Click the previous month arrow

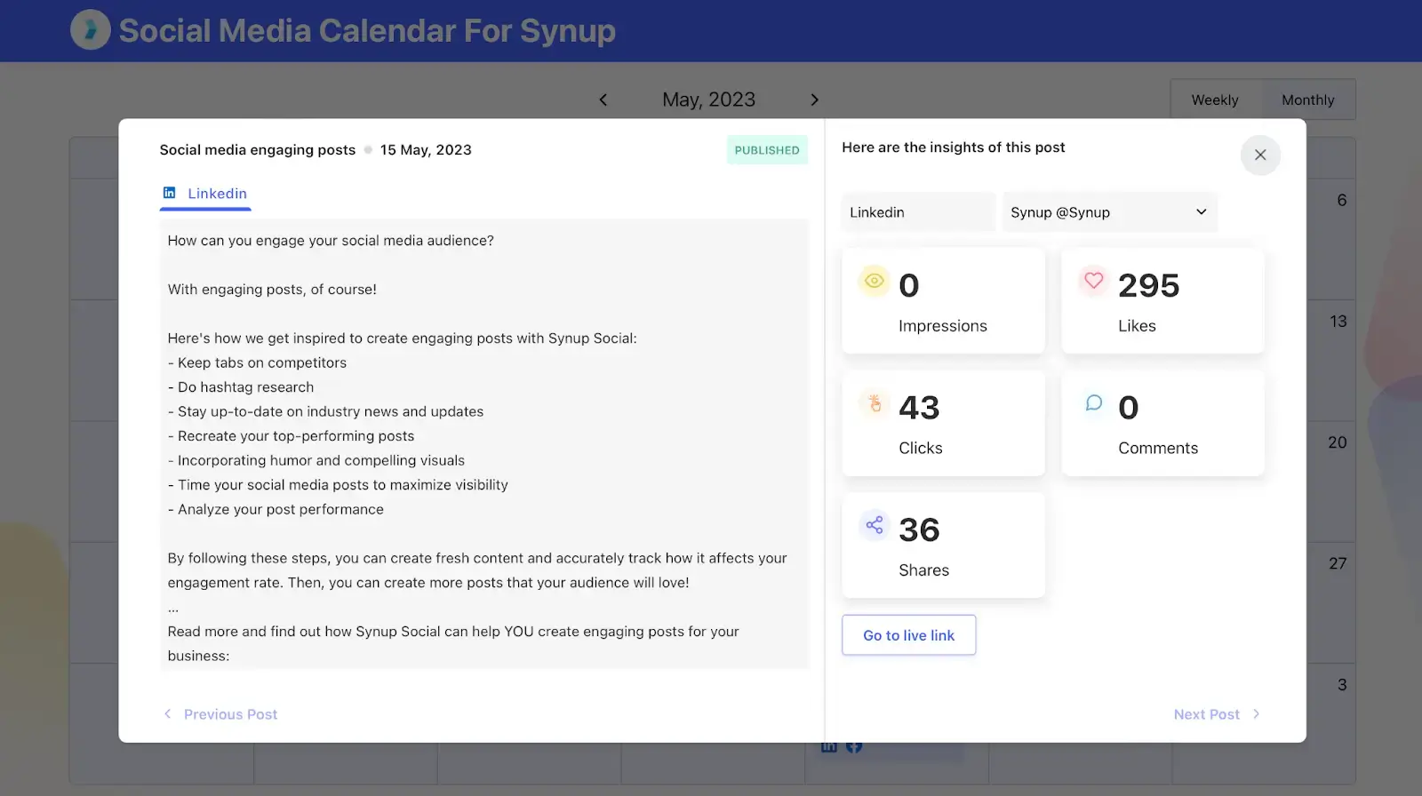(x=603, y=99)
